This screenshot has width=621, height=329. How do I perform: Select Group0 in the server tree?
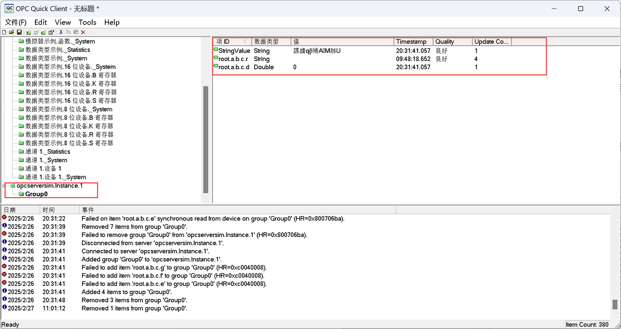coord(36,194)
